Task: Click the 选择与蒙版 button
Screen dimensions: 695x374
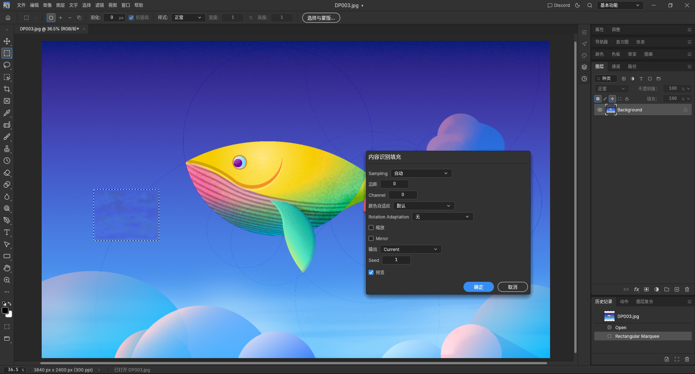Action: pos(321,18)
